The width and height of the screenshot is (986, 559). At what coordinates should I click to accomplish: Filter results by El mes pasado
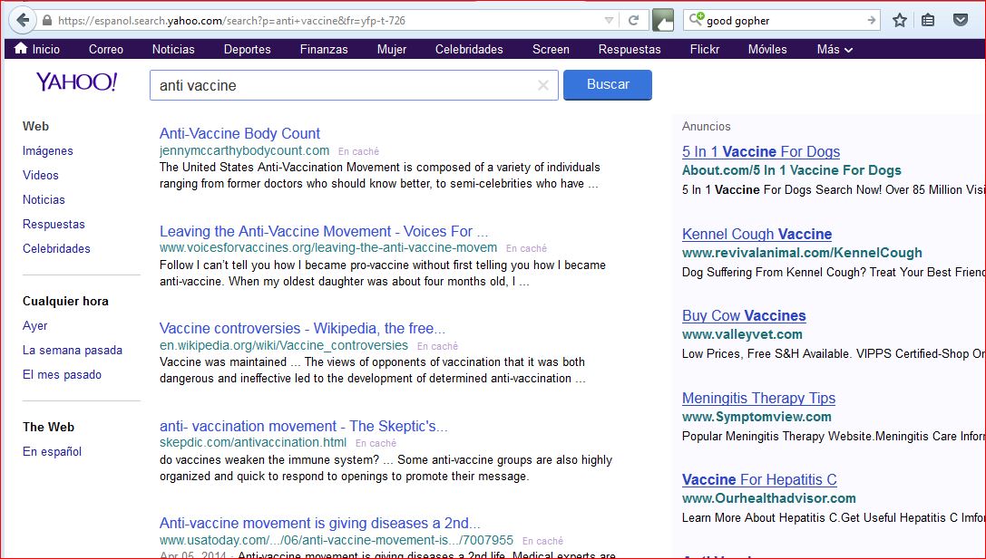point(62,374)
